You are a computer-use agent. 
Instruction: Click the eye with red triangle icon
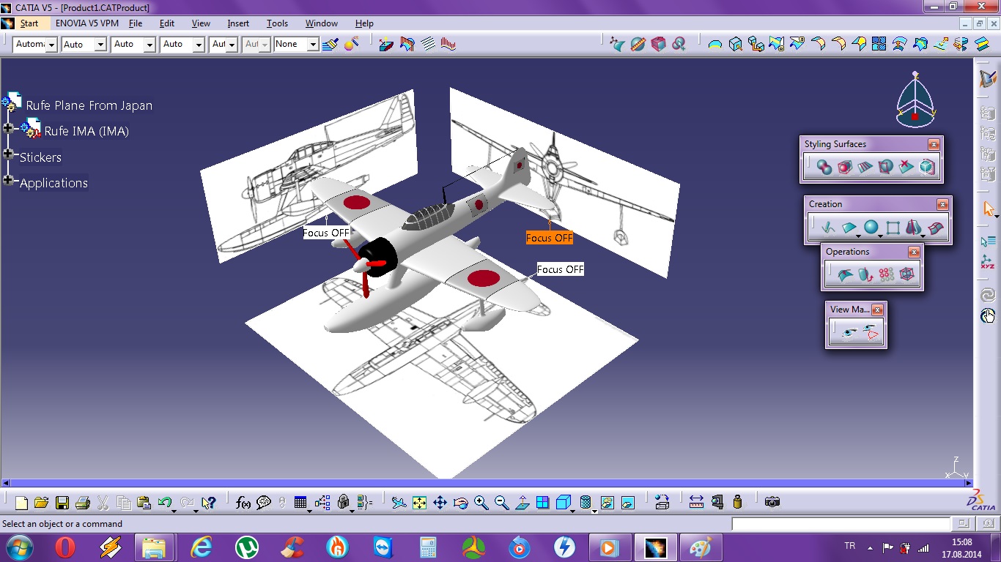(x=871, y=334)
